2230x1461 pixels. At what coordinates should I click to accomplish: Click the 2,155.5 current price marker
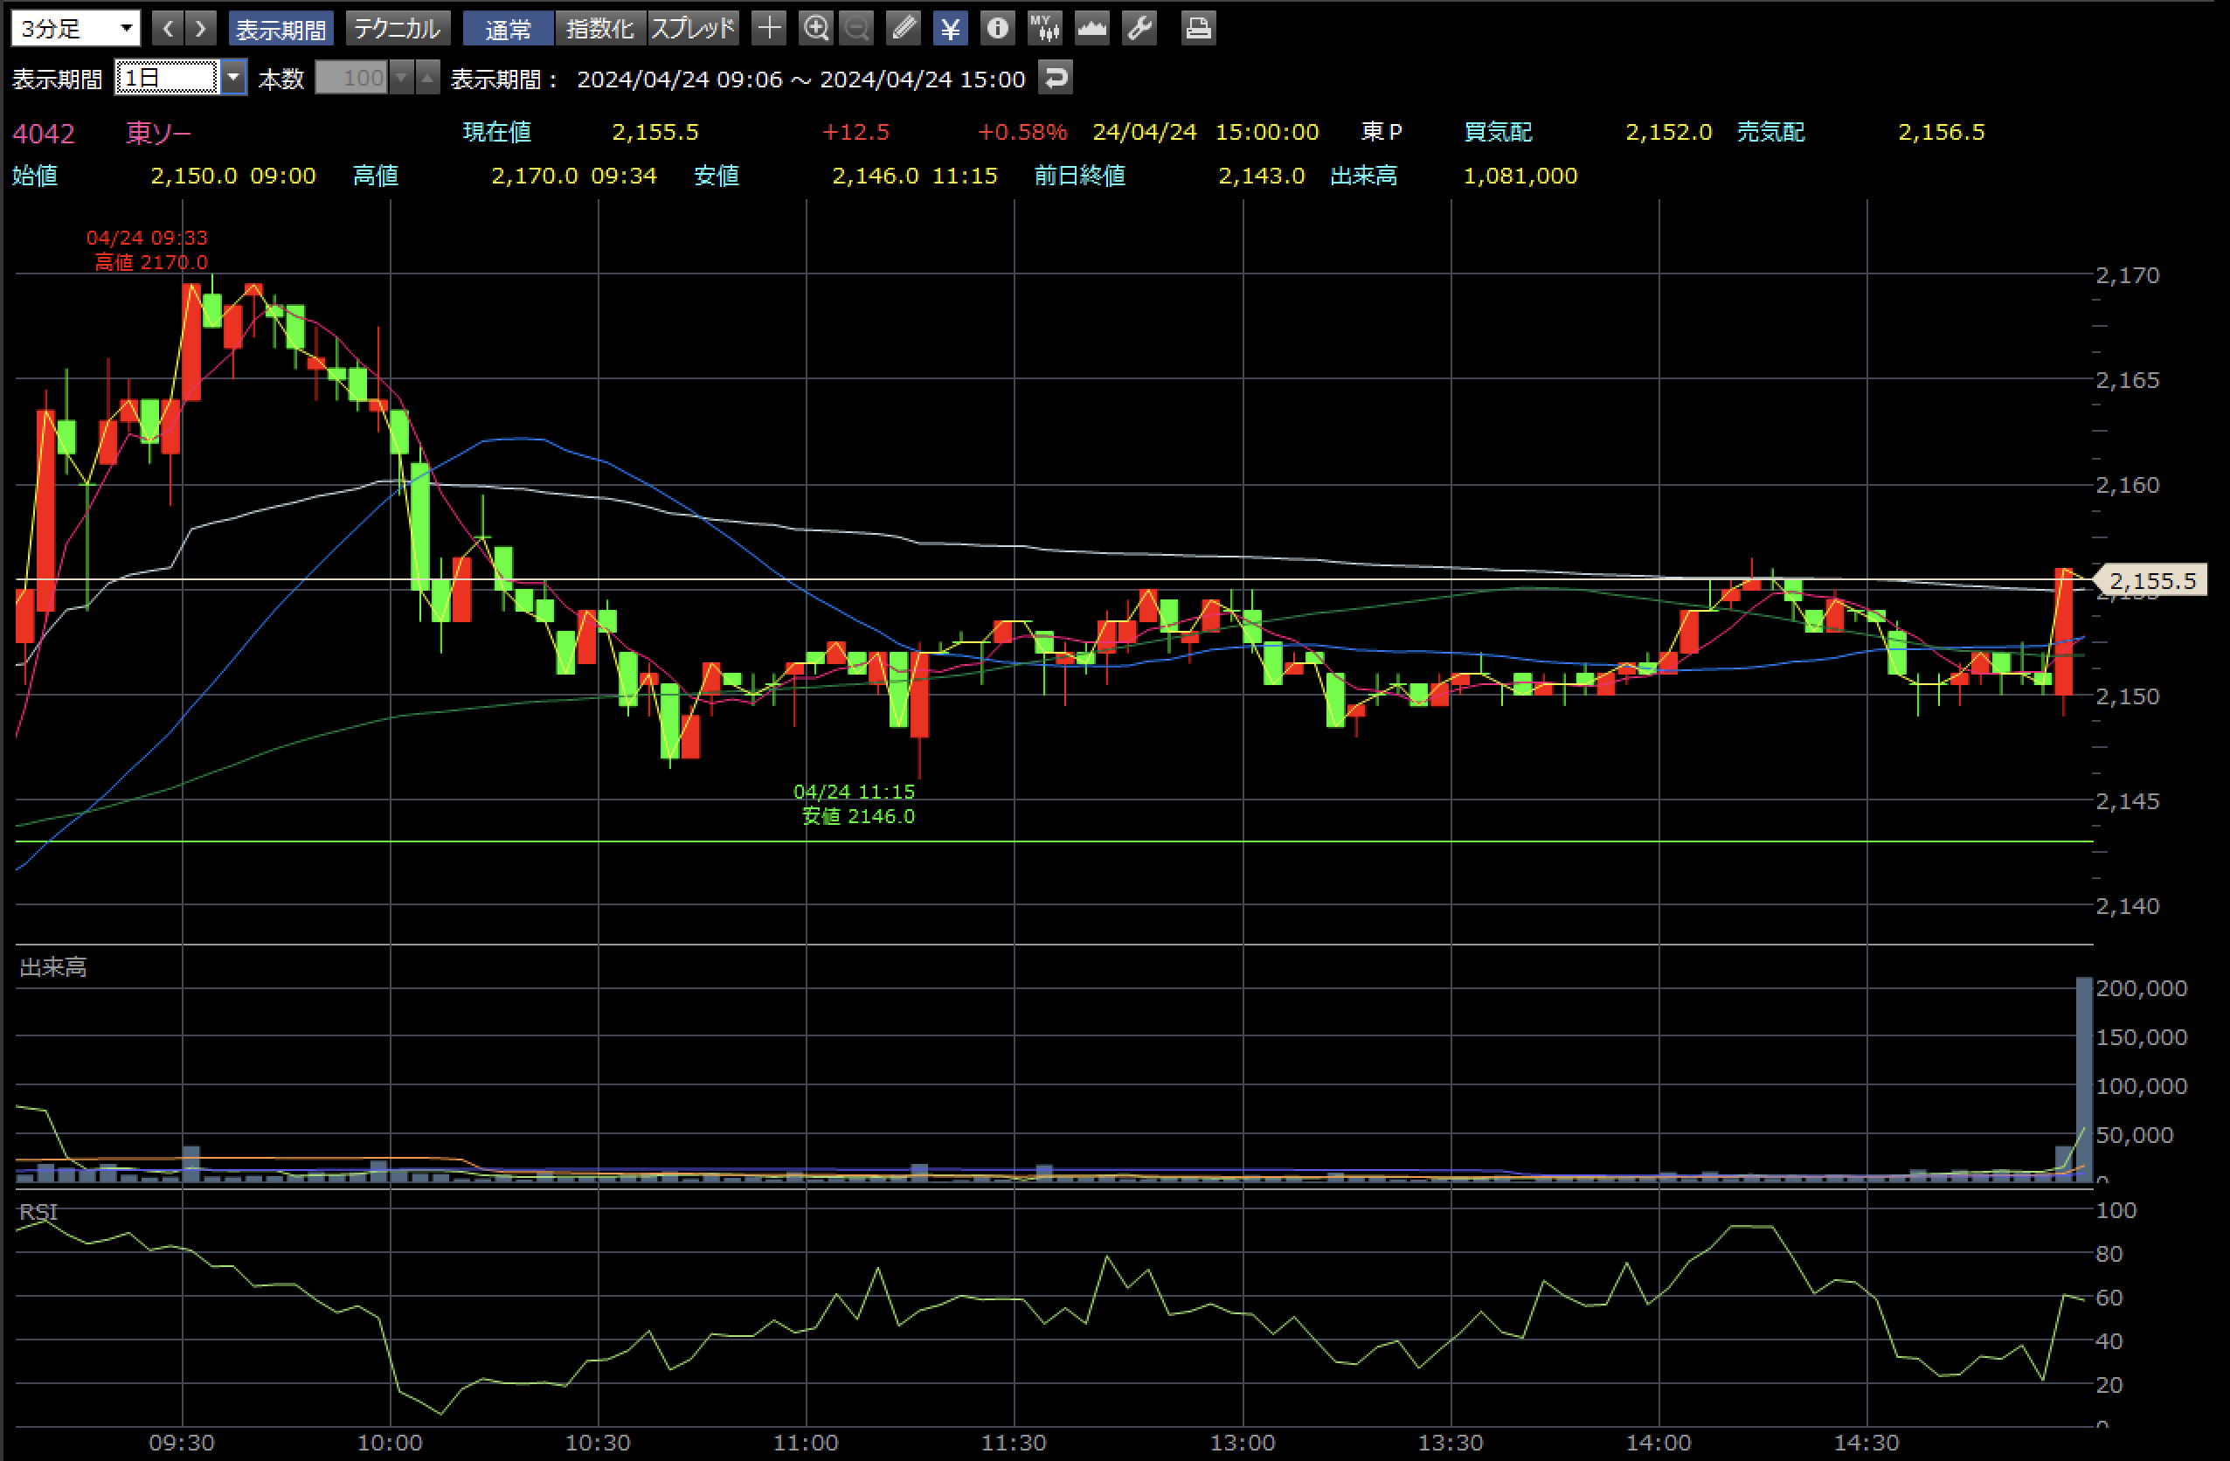2152,581
